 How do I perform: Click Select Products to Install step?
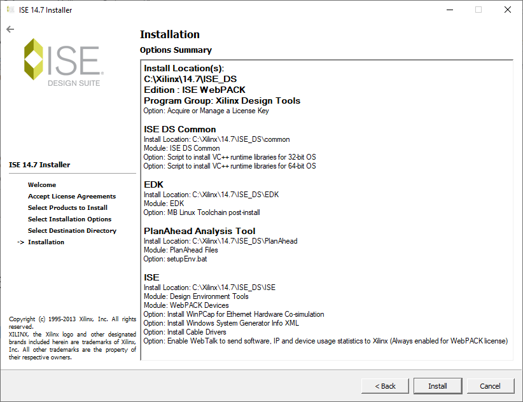67,208
